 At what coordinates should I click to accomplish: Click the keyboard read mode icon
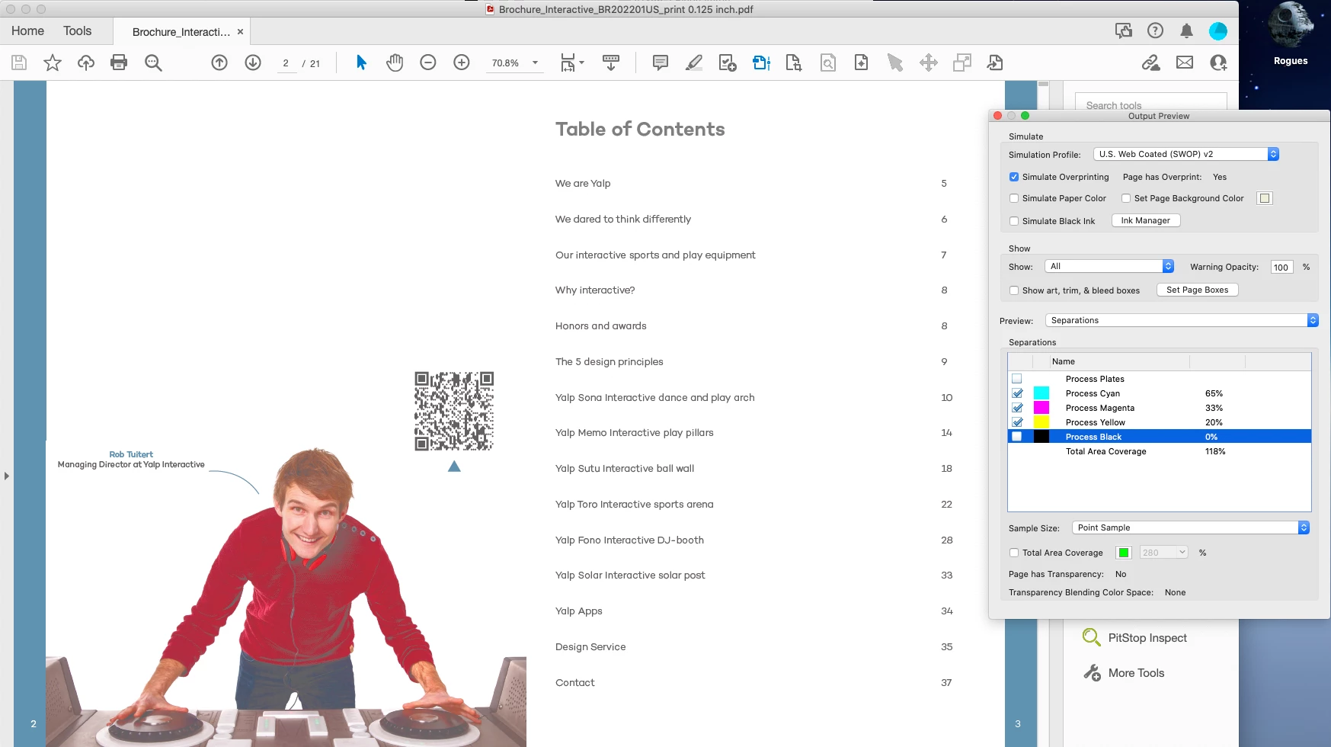tap(610, 63)
